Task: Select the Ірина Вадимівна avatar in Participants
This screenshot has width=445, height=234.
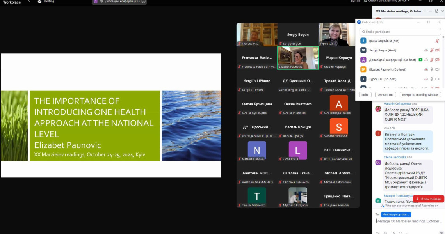Action: click(x=363, y=41)
